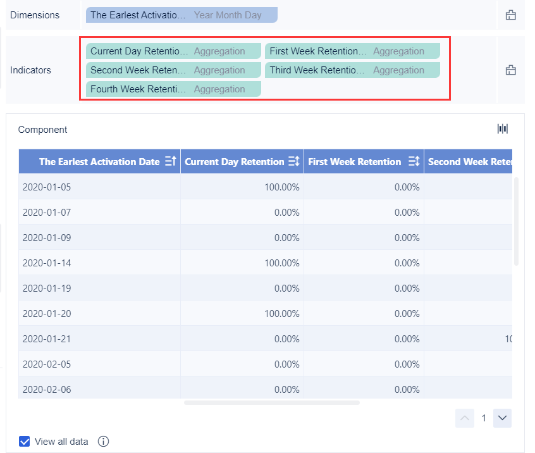The image size is (535, 453).
Task: Go to previous page with the up chevron
Action: pos(465,418)
